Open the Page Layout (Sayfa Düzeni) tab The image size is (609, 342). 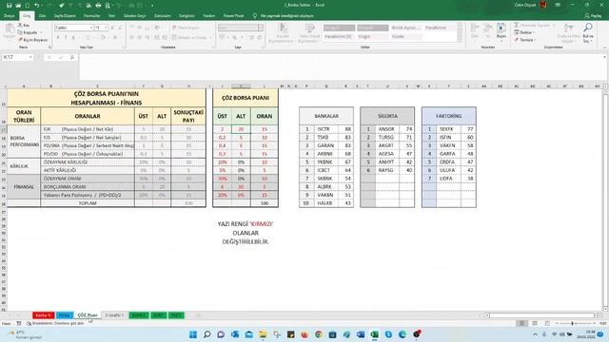(65, 16)
